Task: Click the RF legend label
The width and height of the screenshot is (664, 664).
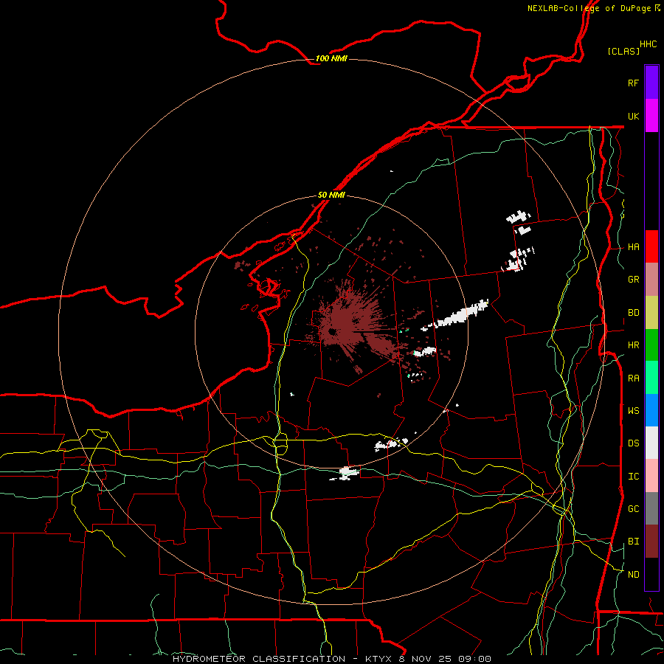Action: 633,83
